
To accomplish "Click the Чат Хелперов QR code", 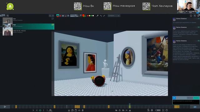I will pos(146,6).
